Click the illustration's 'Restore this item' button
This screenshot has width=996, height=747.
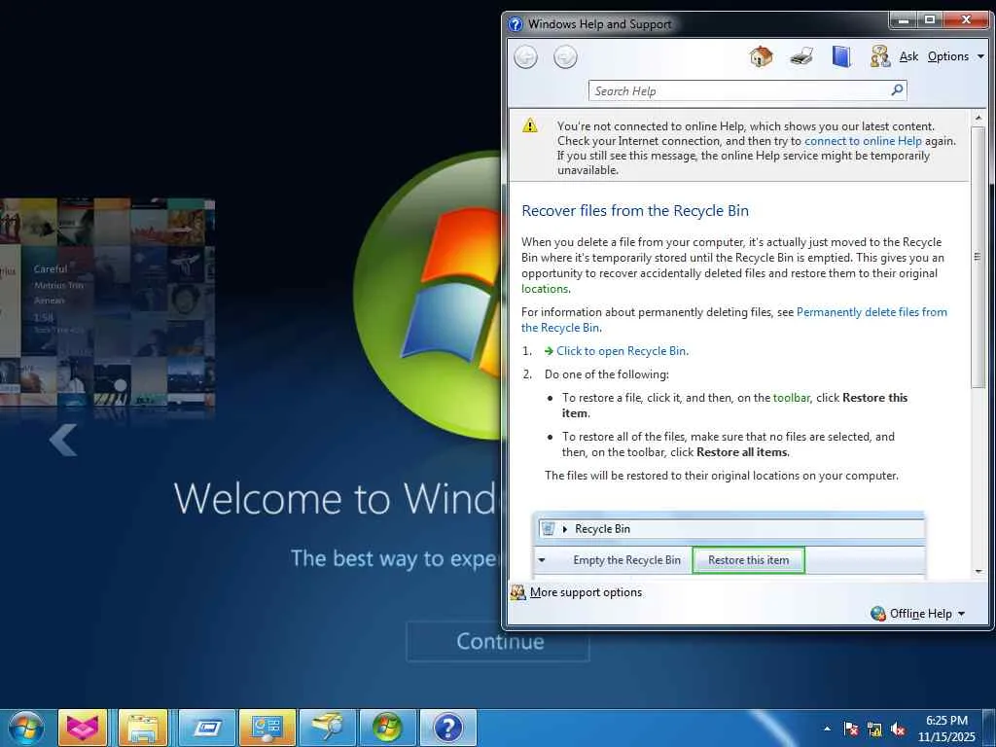click(748, 560)
